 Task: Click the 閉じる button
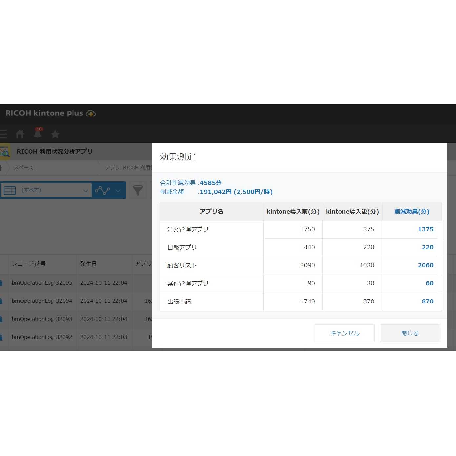coord(410,333)
